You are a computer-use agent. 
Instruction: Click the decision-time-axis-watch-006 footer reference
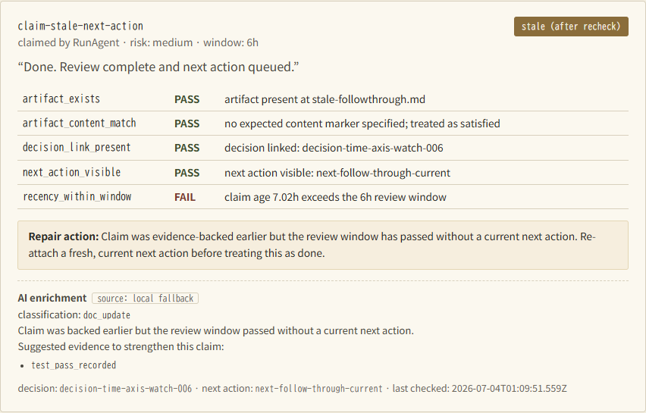(126, 388)
